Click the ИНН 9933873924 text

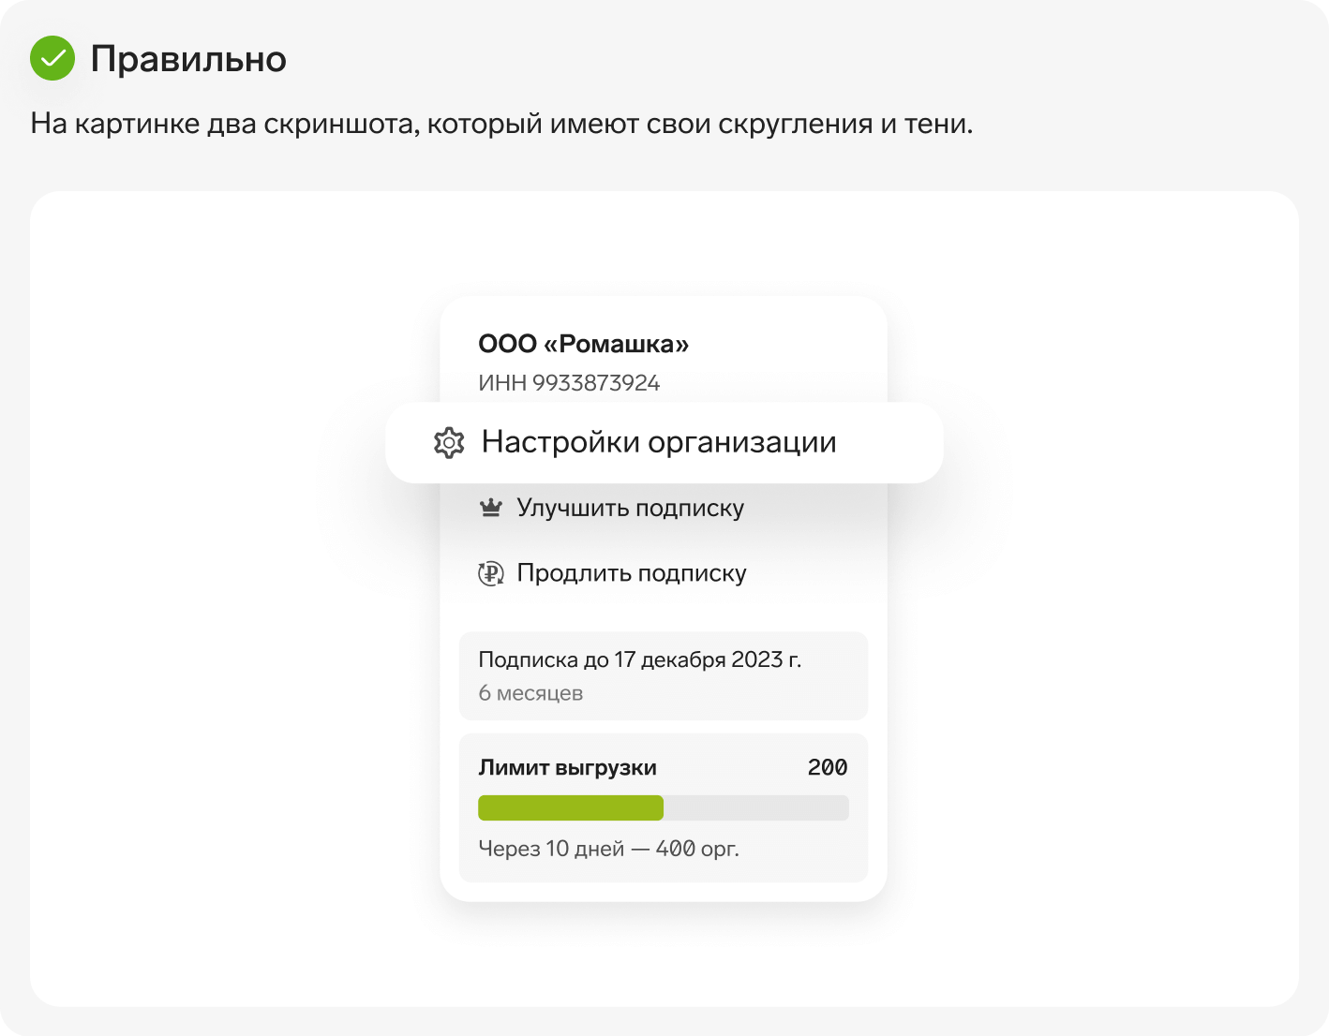(569, 382)
